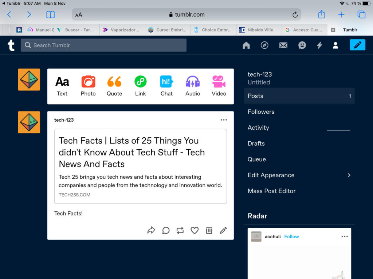Click the Search Tumblr field
This screenshot has height=279, width=373.
pos(103,45)
